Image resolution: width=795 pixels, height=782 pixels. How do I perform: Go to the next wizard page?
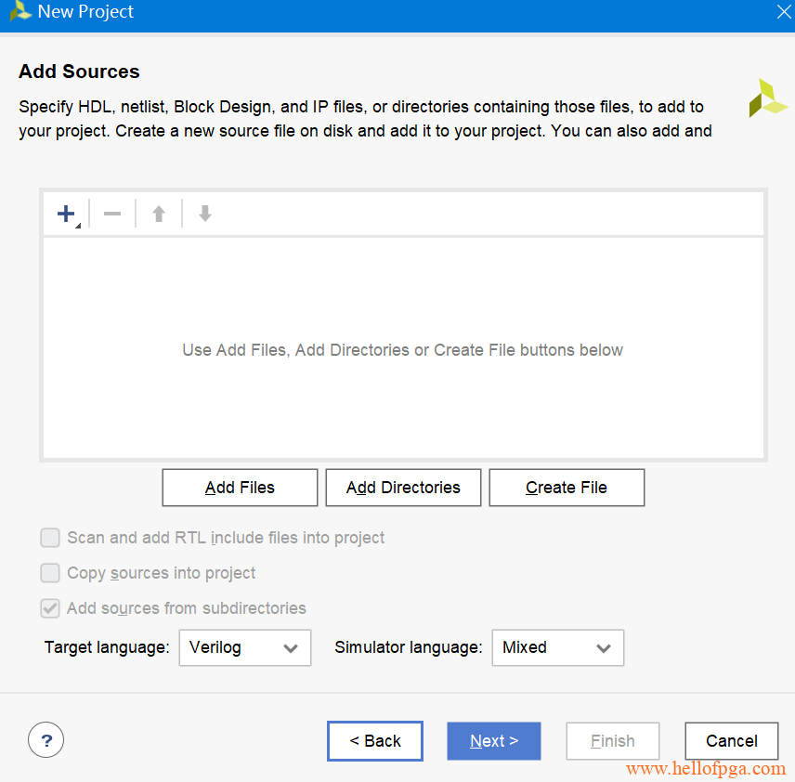pyautogui.click(x=494, y=741)
